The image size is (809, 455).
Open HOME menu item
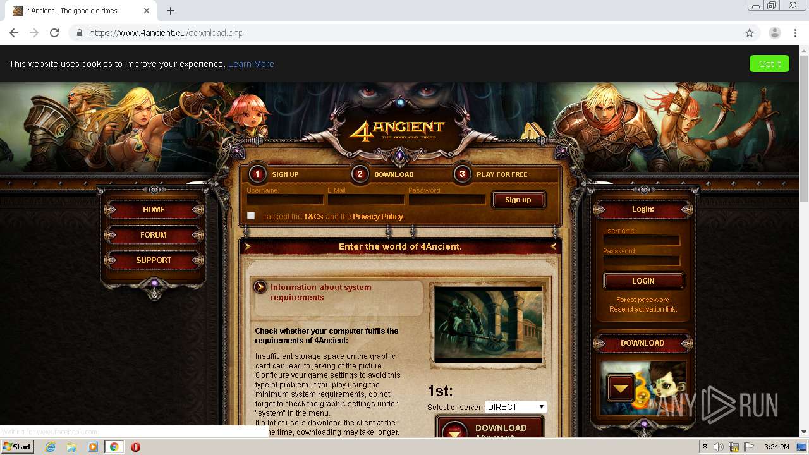pyautogui.click(x=154, y=210)
